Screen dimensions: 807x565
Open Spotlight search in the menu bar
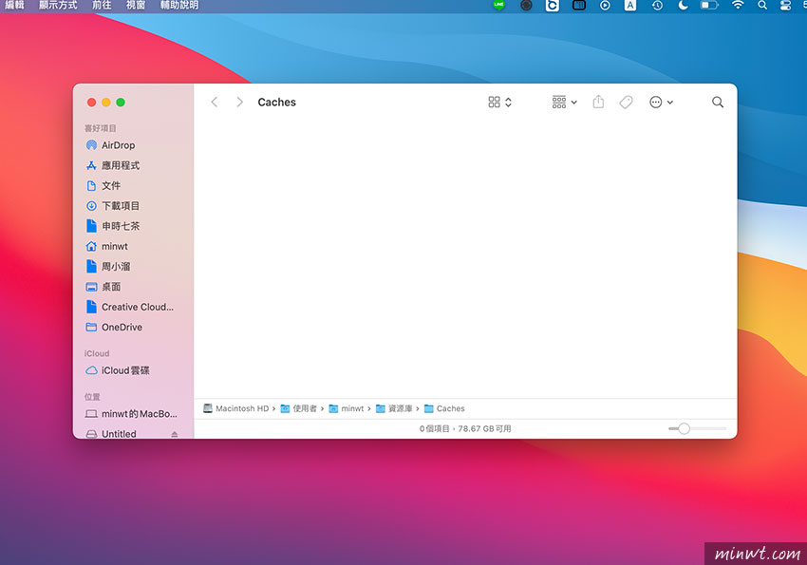(762, 5)
